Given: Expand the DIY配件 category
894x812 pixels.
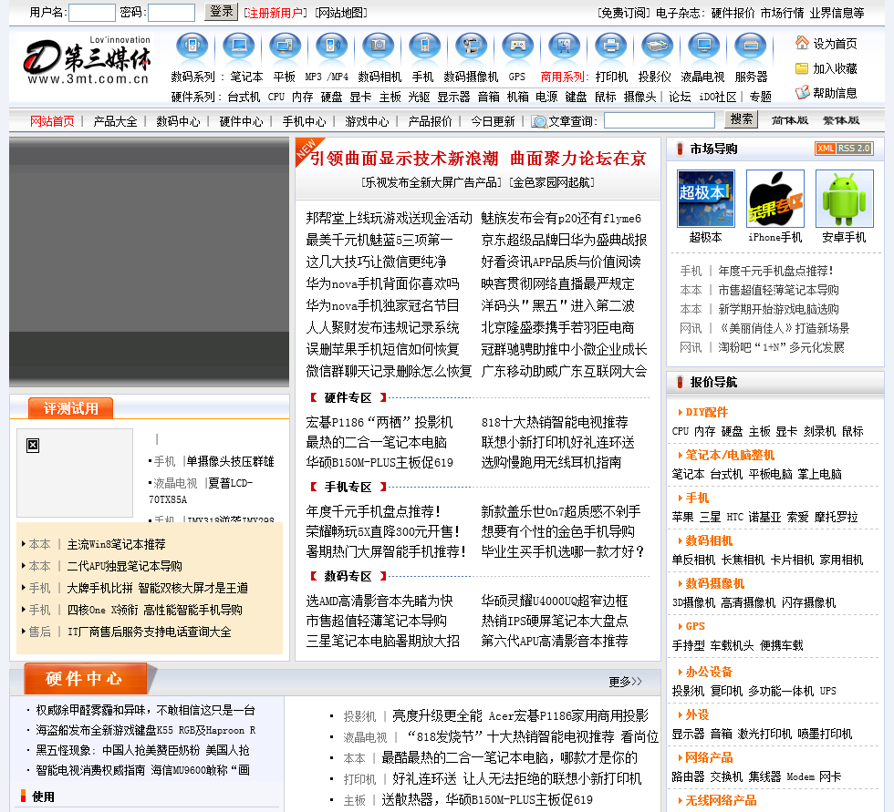Looking at the screenshot, I should point(706,412).
